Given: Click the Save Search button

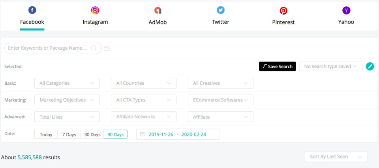Looking at the screenshot, I should (278, 66).
